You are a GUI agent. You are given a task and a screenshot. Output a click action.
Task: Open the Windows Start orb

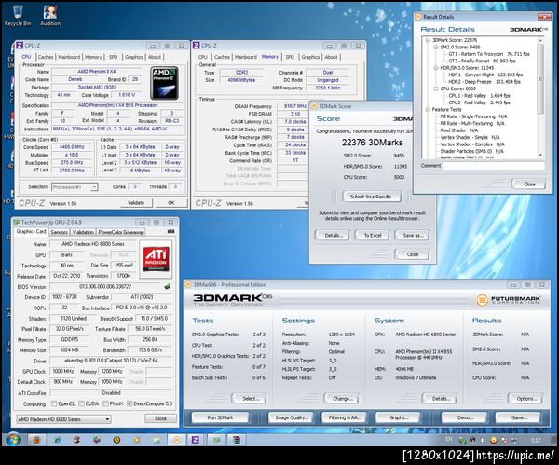13,439
